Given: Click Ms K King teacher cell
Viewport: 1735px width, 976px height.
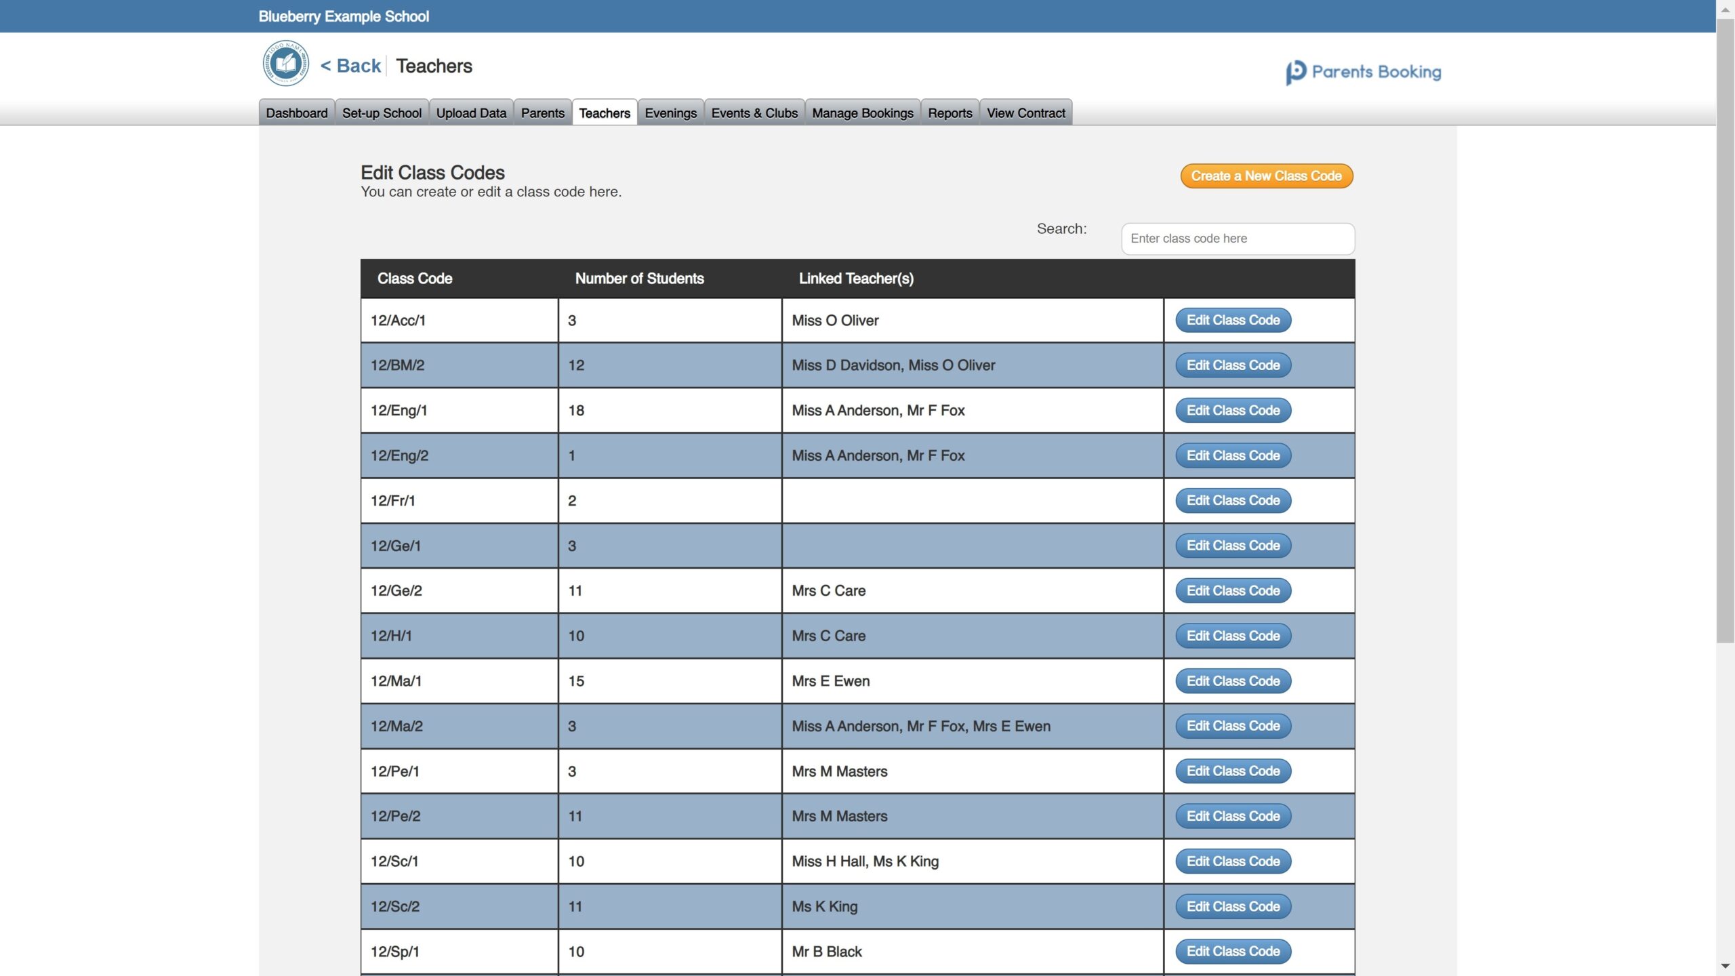Looking at the screenshot, I should 973,907.
